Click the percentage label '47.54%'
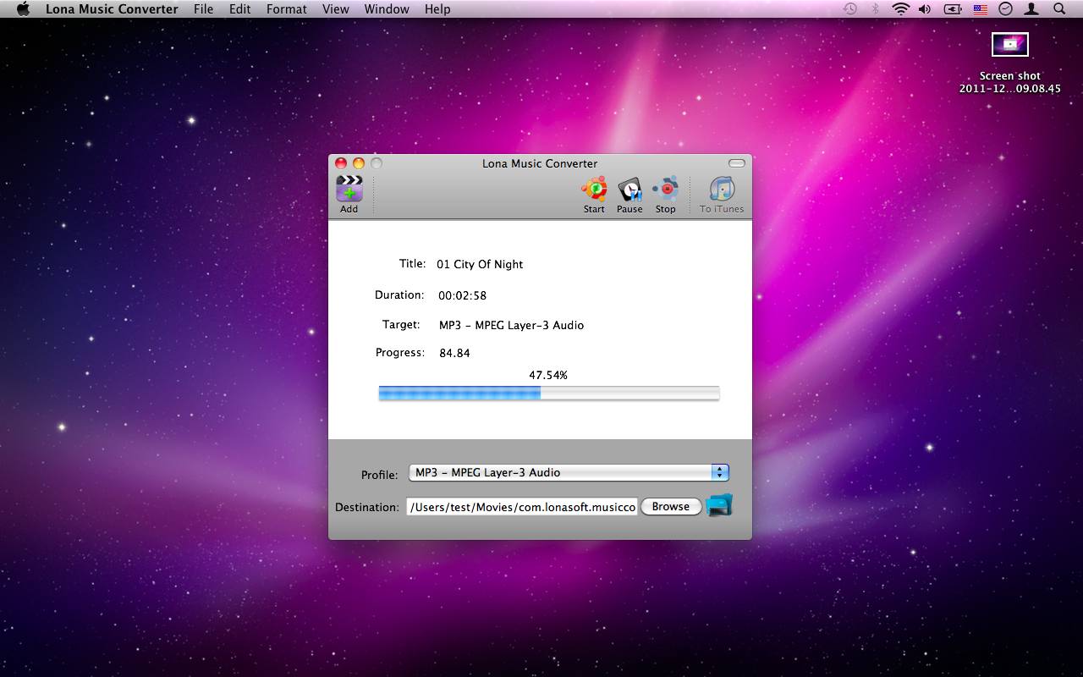Viewport: 1083px width, 677px height. pyautogui.click(x=548, y=375)
